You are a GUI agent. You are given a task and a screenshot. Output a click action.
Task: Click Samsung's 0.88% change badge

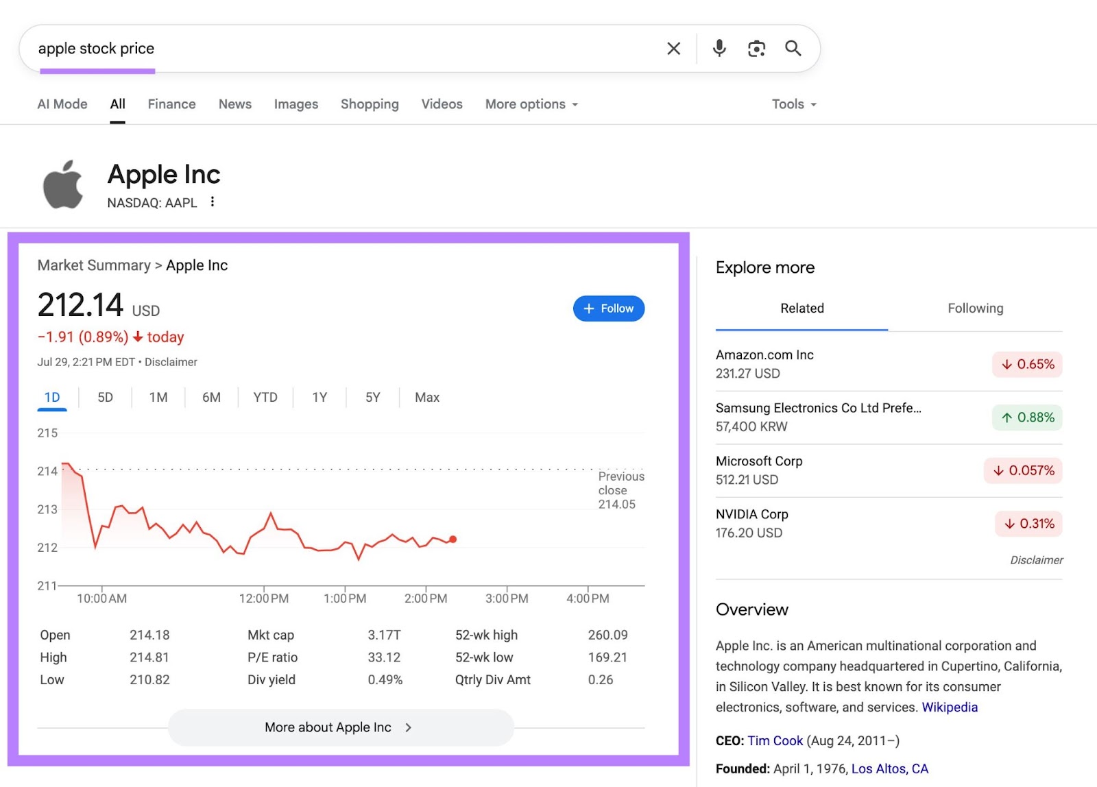pyautogui.click(x=1027, y=417)
